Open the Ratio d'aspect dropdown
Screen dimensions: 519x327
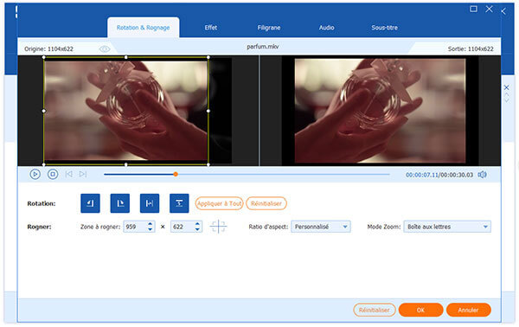click(321, 227)
